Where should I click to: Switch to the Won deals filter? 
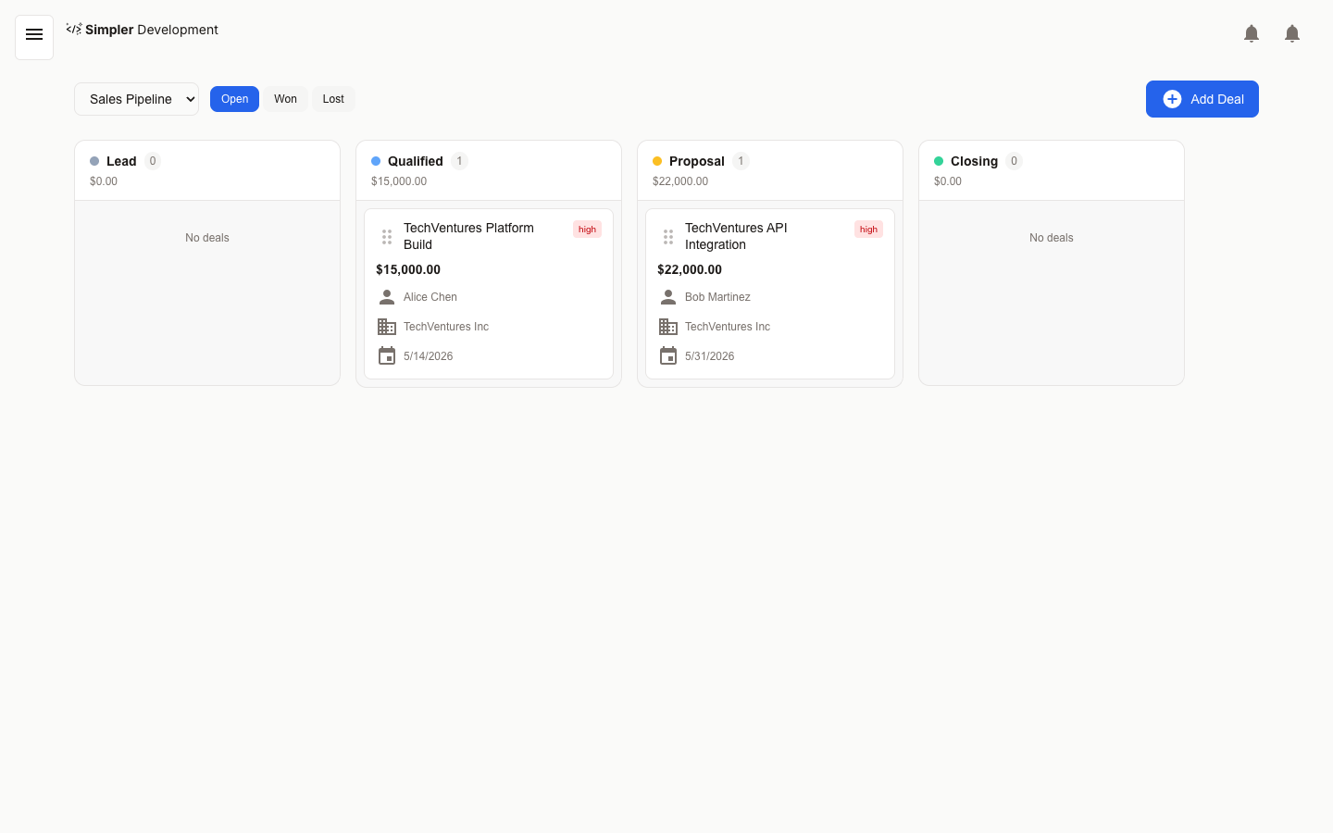[x=285, y=99]
